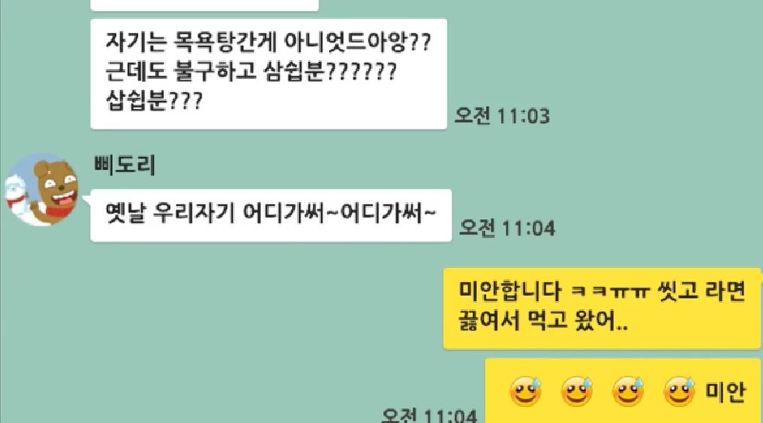The image size is (763, 423).
Task: Click the 미안 text in emoji bubble
Action: [x=725, y=392]
